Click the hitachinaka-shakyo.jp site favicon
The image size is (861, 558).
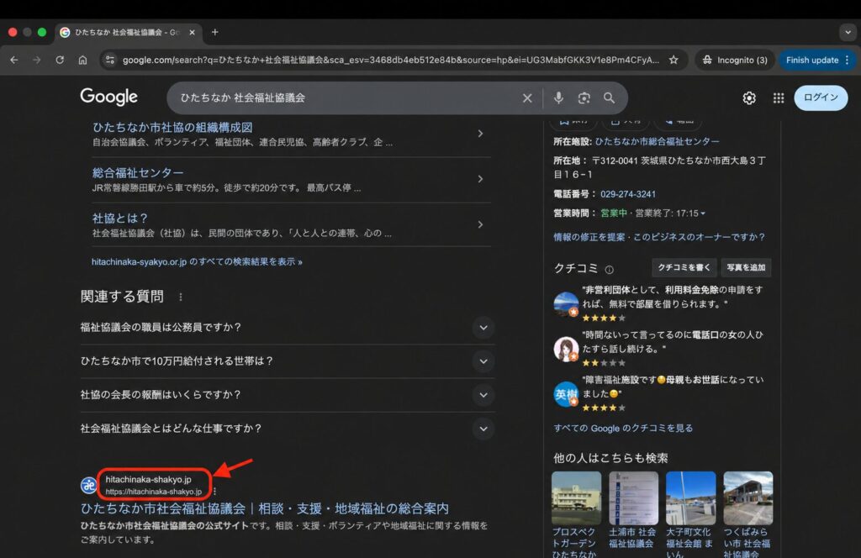[x=88, y=485]
